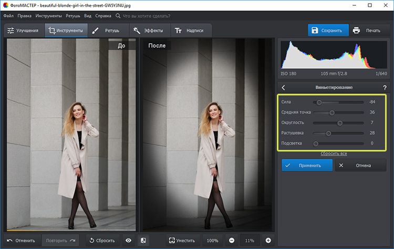Screen dimensions: 394x249
Task: Click the zoom out minus icon
Action: point(232,240)
